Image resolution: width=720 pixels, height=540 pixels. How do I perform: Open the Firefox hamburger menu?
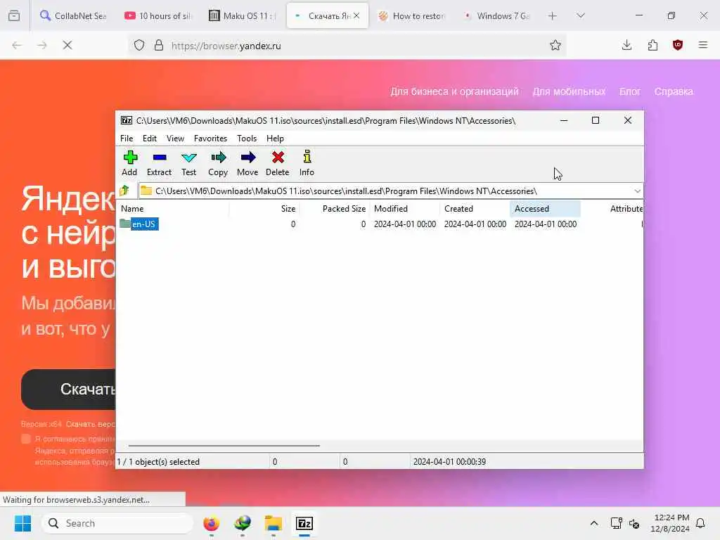click(x=703, y=45)
